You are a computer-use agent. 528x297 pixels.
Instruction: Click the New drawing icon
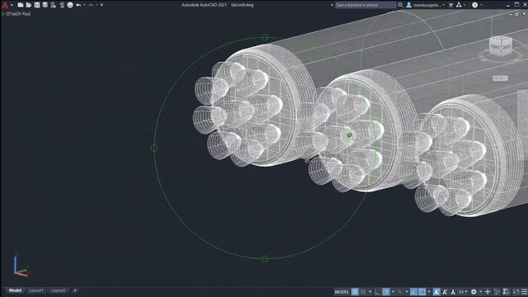point(20,5)
